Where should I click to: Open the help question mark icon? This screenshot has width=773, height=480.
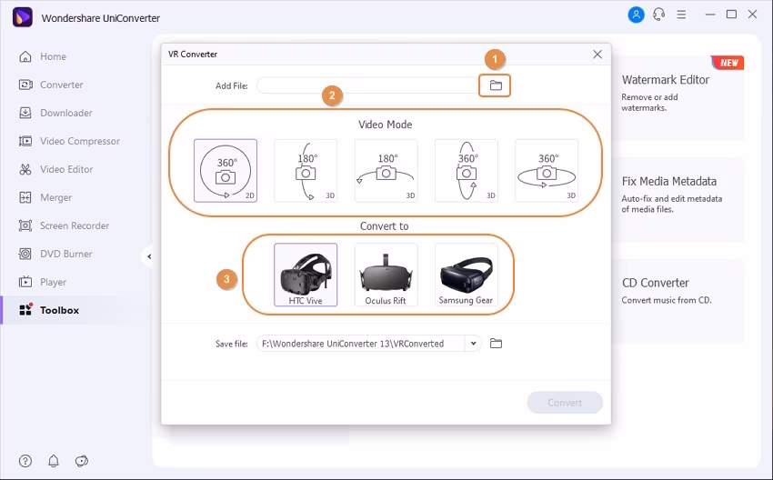coord(25,461)
